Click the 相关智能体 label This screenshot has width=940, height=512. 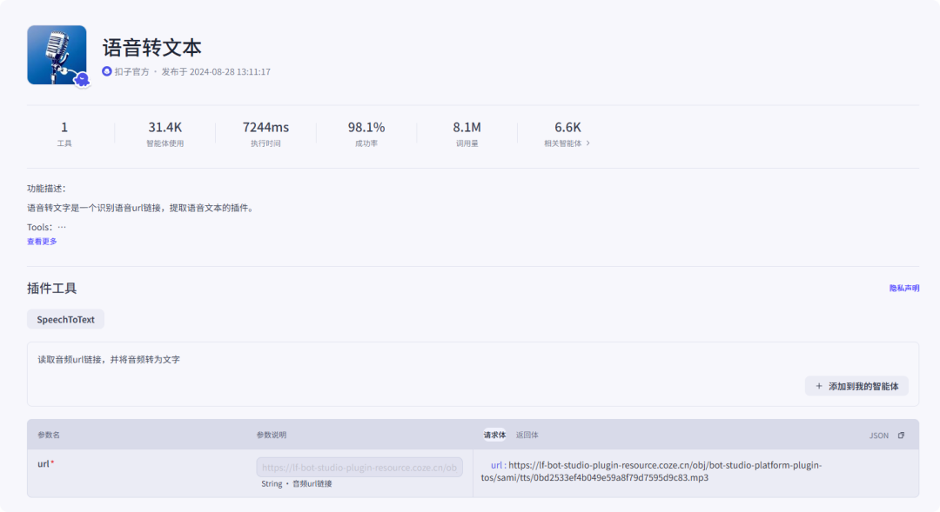[562, 143]
